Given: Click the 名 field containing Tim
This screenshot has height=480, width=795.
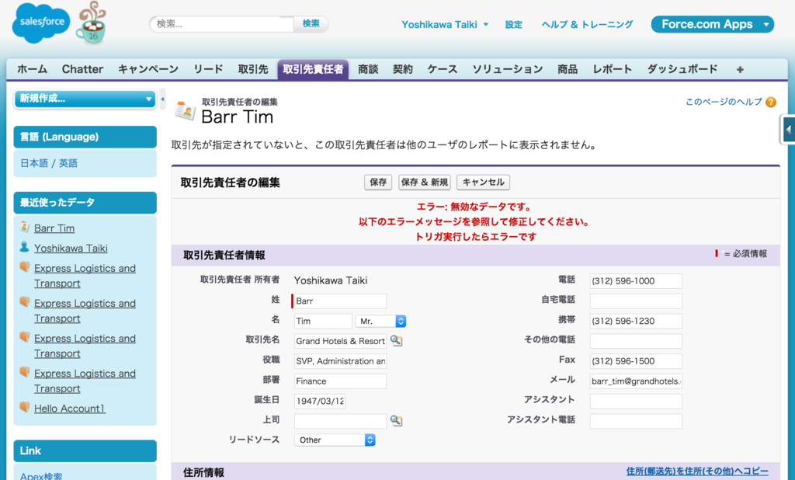Looking at the screenshot, I should pyautogui.click(x=323, y=322).
